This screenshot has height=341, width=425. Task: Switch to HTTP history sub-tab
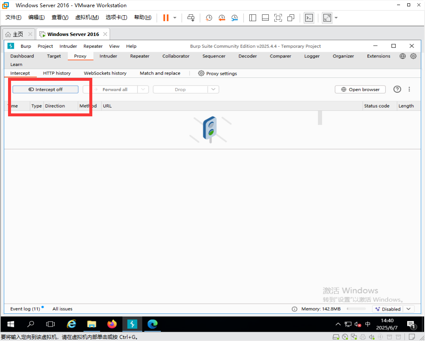(x=57, y=73)
